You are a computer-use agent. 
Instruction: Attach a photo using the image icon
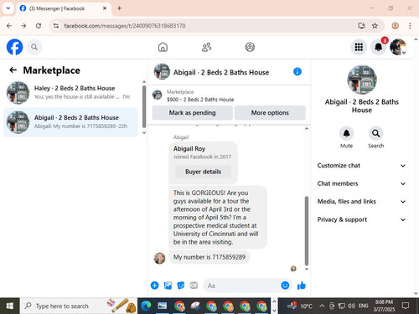168,286
